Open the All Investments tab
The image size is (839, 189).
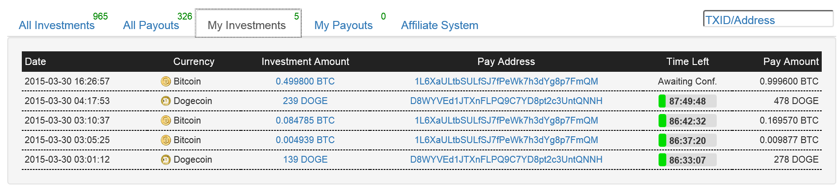click(57, 25)
